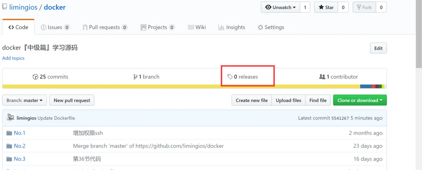Click the Issues exclamation circle icon
This screenshot has height=170, width=422.
click(44, 27)
